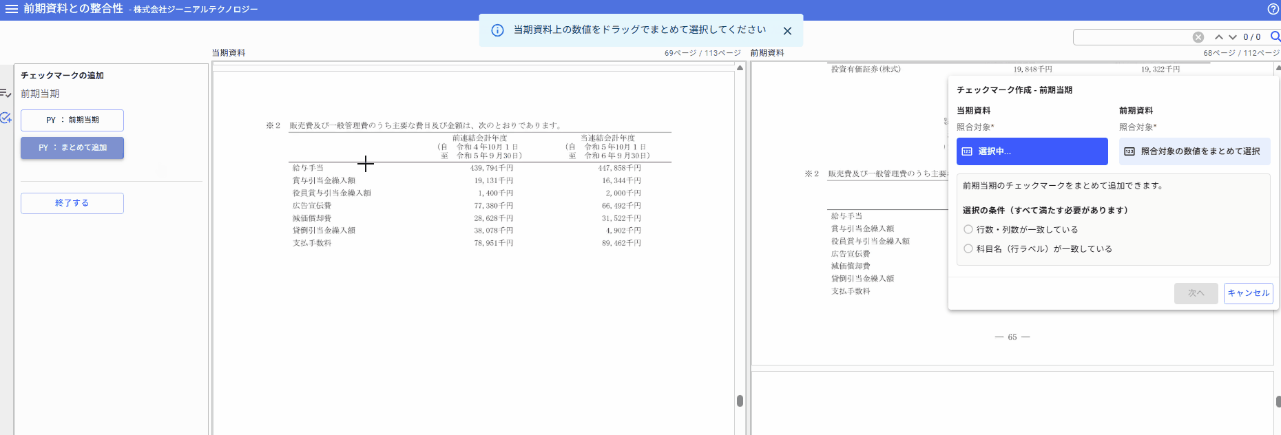Go to next search result arrow

(1232, 37)
